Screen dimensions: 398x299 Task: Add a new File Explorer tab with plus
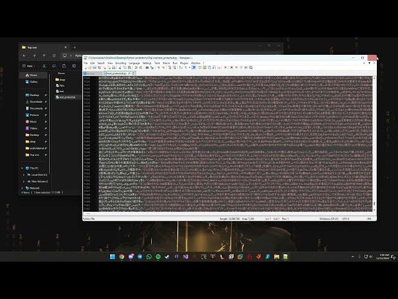tap(75, 47)
